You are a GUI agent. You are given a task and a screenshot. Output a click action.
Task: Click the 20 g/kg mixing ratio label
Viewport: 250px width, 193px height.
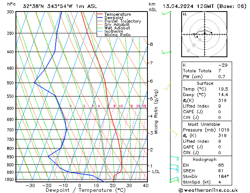pos(138,106)
